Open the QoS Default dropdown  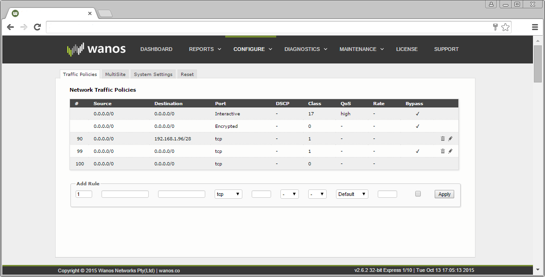coord(352,194)
